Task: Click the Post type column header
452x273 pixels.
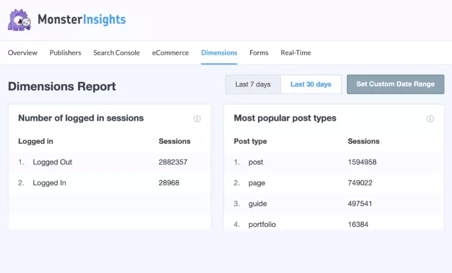Action: 250,141
